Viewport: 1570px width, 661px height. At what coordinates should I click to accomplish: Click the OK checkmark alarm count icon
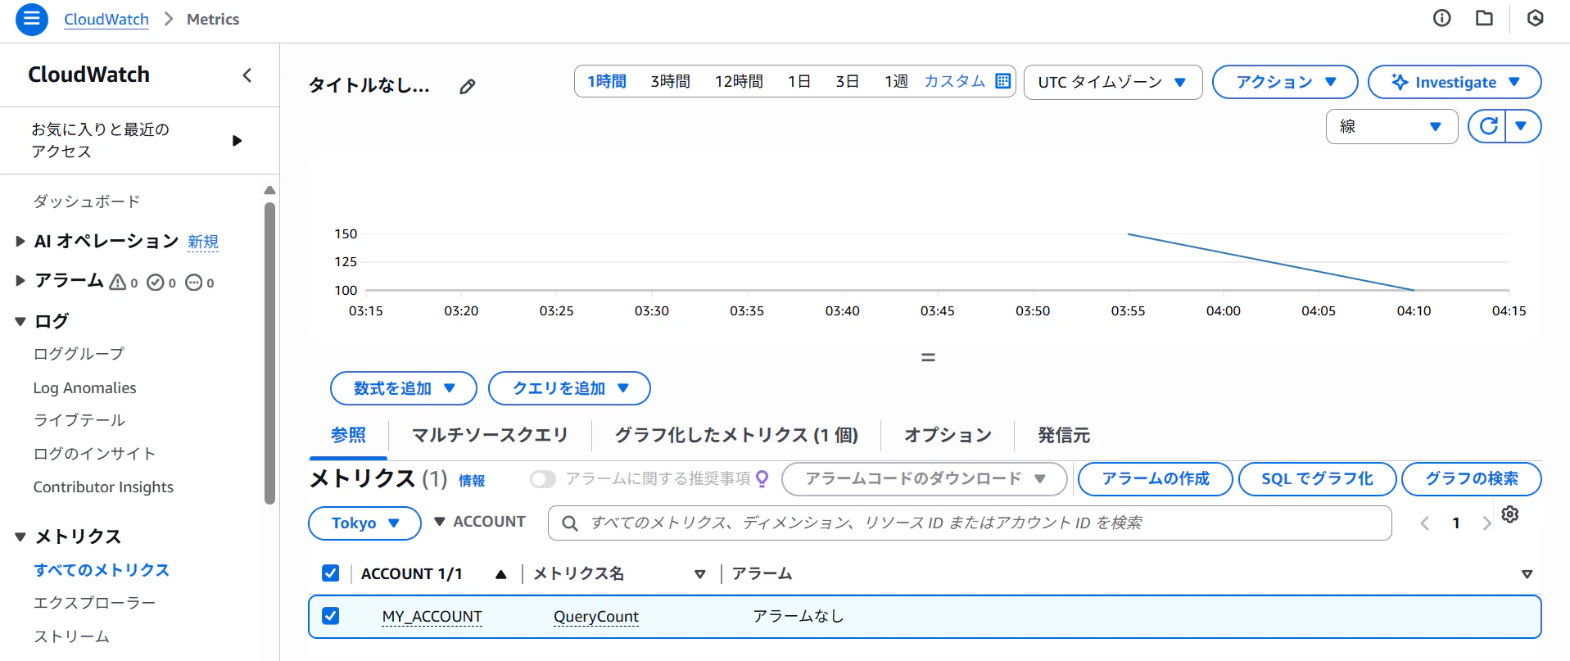[x=156, y=283]
